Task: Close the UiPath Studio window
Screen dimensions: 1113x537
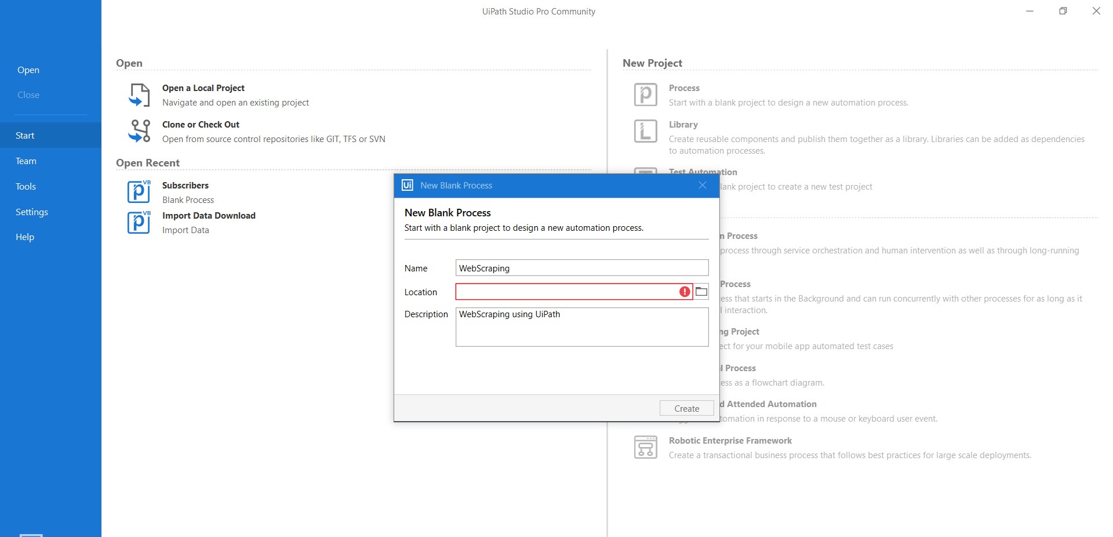Action: (x=1096, y=11)
